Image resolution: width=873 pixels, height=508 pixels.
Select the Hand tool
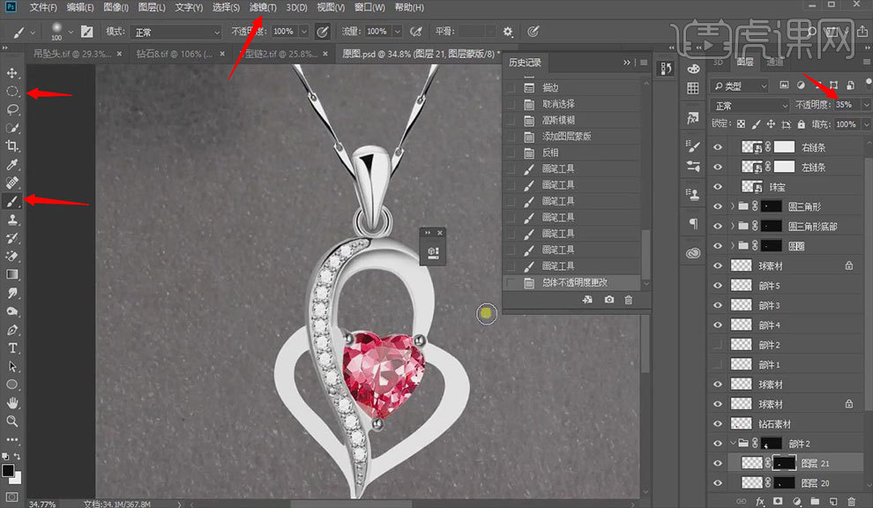(x=12, y=403)
